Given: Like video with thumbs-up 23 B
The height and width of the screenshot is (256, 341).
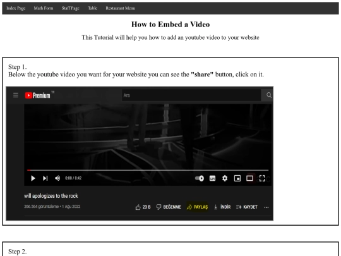Looking at the screenshot, I should pos(143,207).
